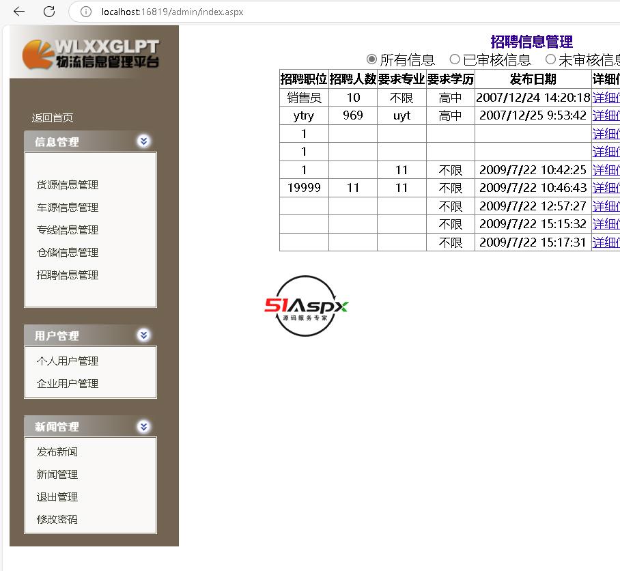This screenshot has width=620, height=571.
Task: Click the 销售员 position cell
Action: point(304,98)
